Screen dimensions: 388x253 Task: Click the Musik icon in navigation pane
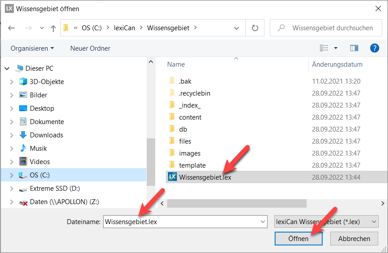[x=23, y=149]
